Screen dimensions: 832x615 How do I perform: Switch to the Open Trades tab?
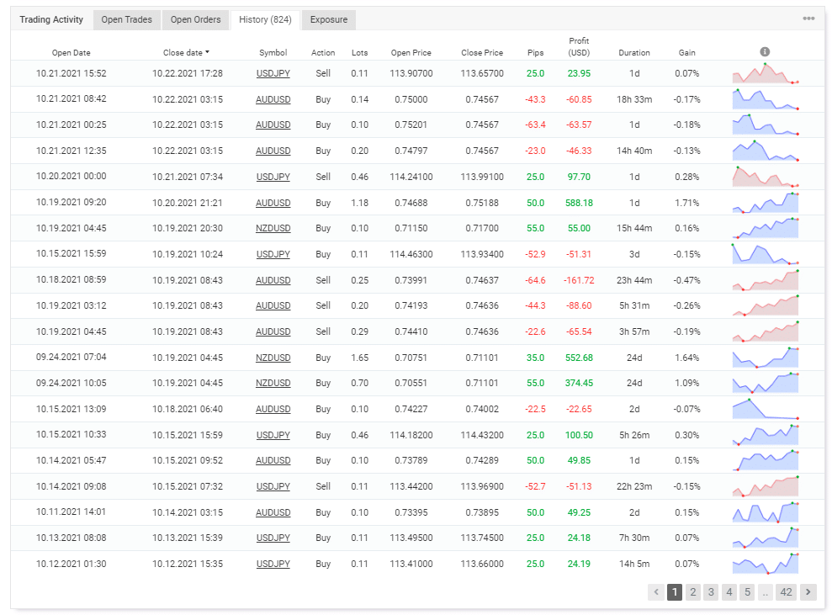click(126, 19)
